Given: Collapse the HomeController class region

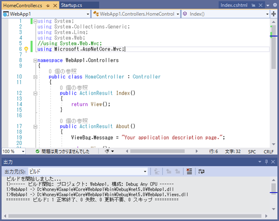Looking at the screenshot, I should 35,77.
